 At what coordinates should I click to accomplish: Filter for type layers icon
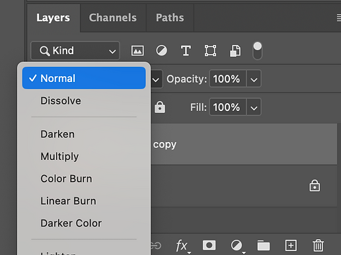(186, 51)
